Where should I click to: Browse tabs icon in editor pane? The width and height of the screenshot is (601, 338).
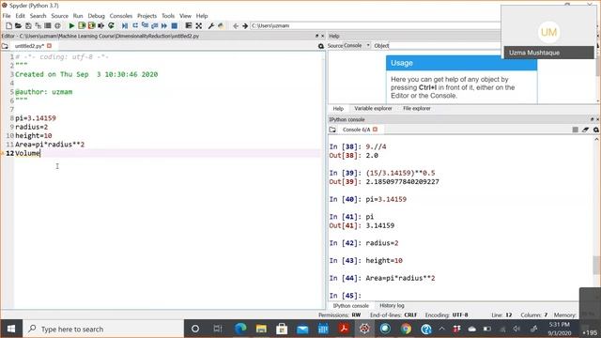click(x=5, y=46)
